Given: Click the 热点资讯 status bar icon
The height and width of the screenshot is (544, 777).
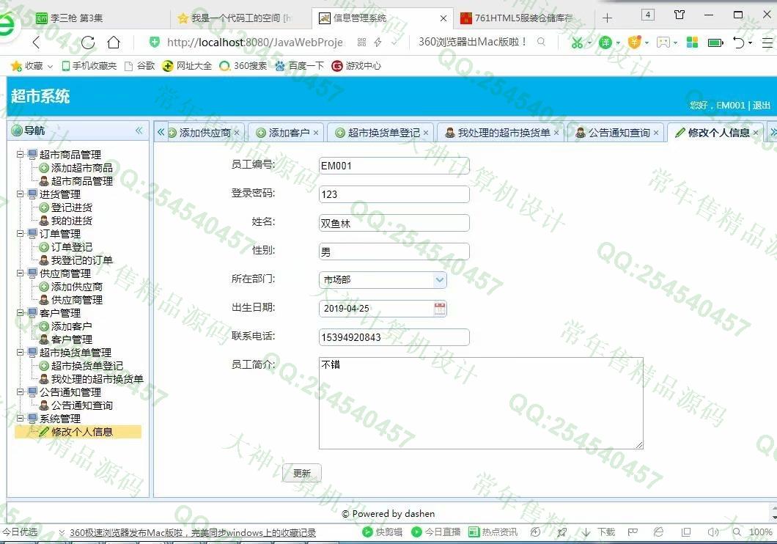Looking at the screenshot, I should (474, 532).
